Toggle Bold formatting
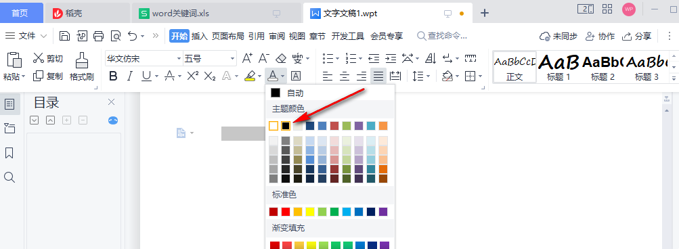This screenshot has height=249, width=679. 113,76
